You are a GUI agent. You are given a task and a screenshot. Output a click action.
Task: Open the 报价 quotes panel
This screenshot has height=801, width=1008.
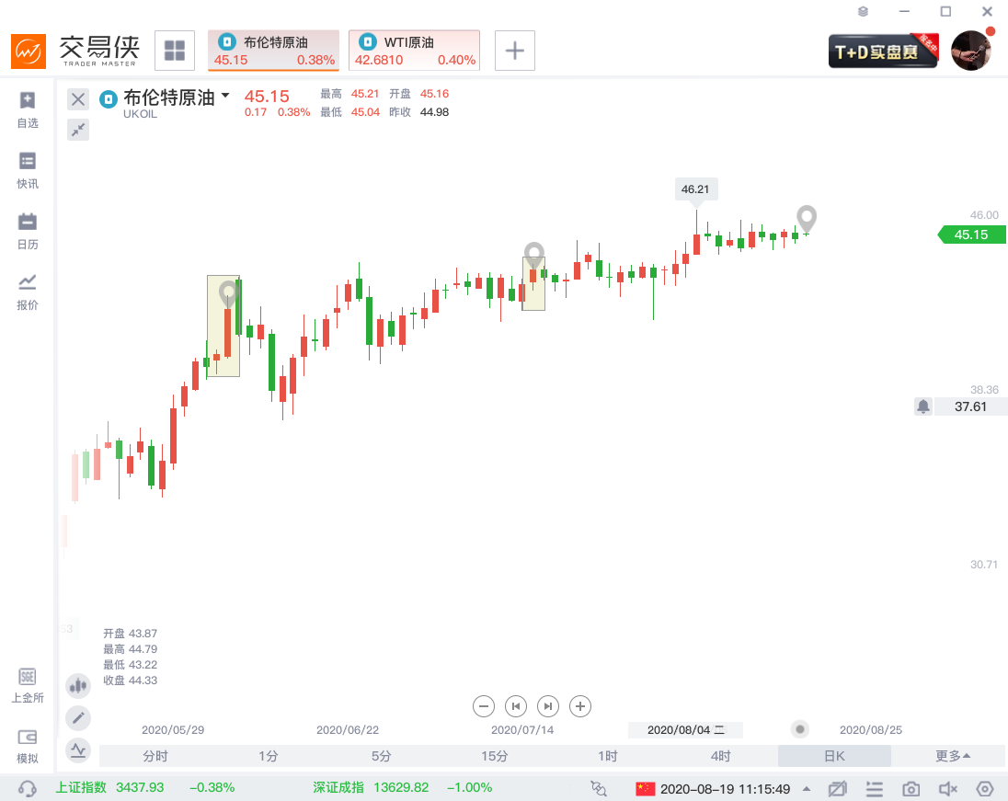[28, 291]
